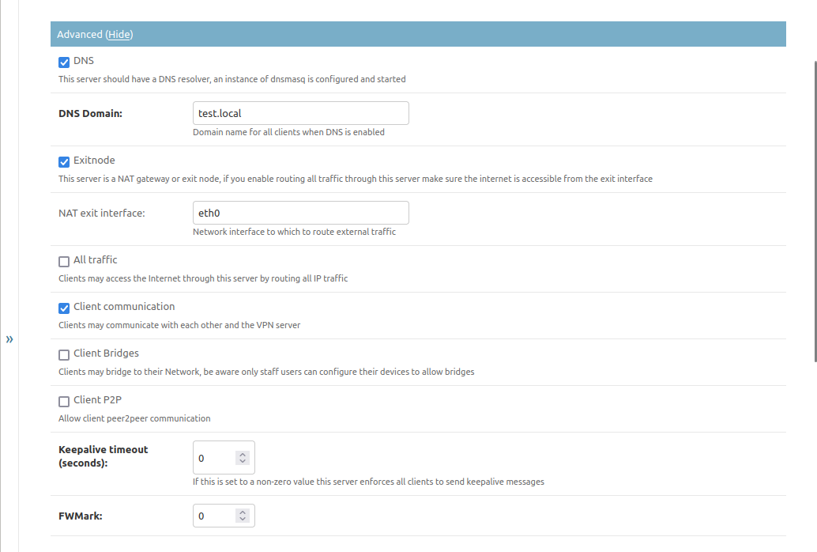Click the Client Bridges label
The image size is (817, 552).
point(107,354)
